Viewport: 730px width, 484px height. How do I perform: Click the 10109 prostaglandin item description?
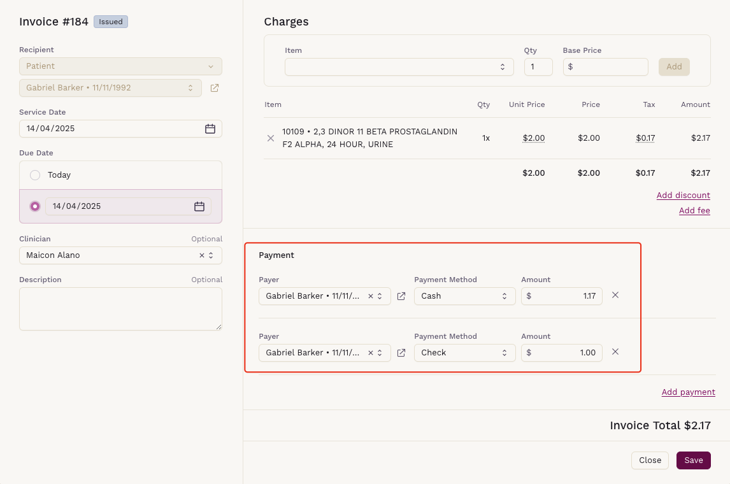tap(369, 138)
